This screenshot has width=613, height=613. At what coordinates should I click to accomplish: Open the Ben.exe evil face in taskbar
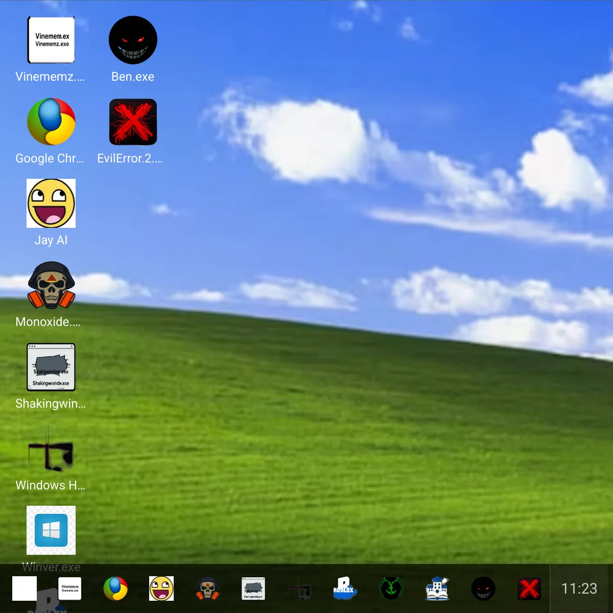483,588
